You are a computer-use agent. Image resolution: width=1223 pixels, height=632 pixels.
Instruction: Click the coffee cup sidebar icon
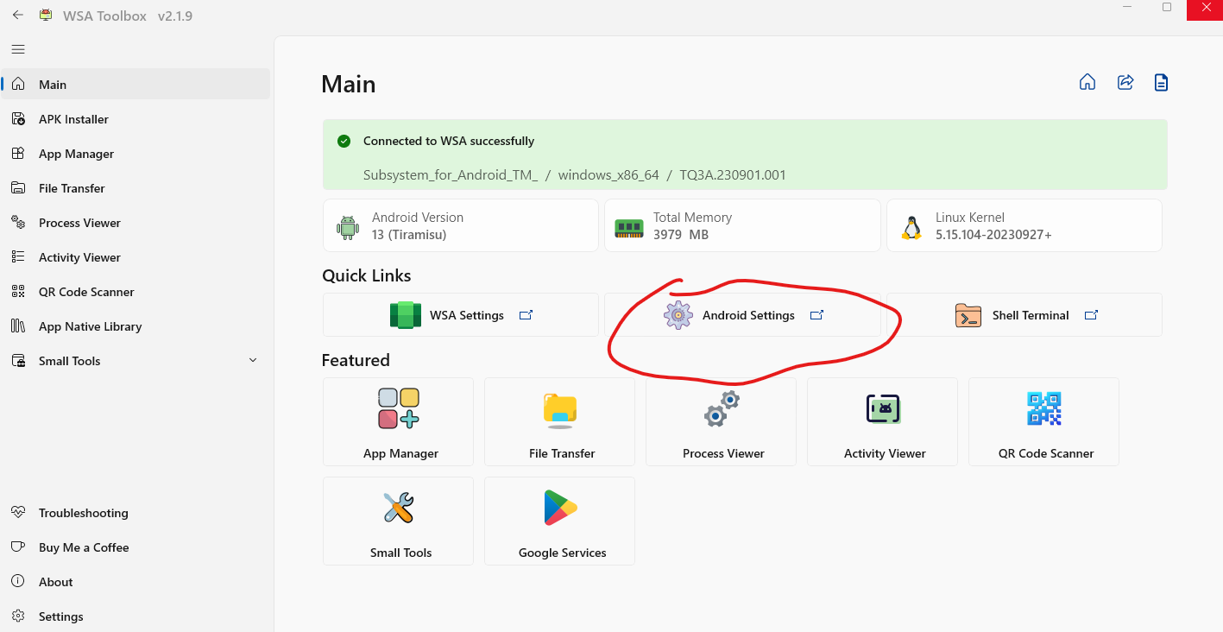click(18, 547)
